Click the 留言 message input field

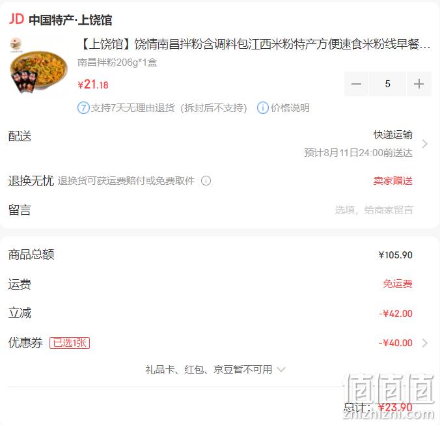coord(374,210)
